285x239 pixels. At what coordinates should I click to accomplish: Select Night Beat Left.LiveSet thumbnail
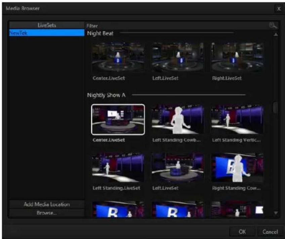pos(178,57)
